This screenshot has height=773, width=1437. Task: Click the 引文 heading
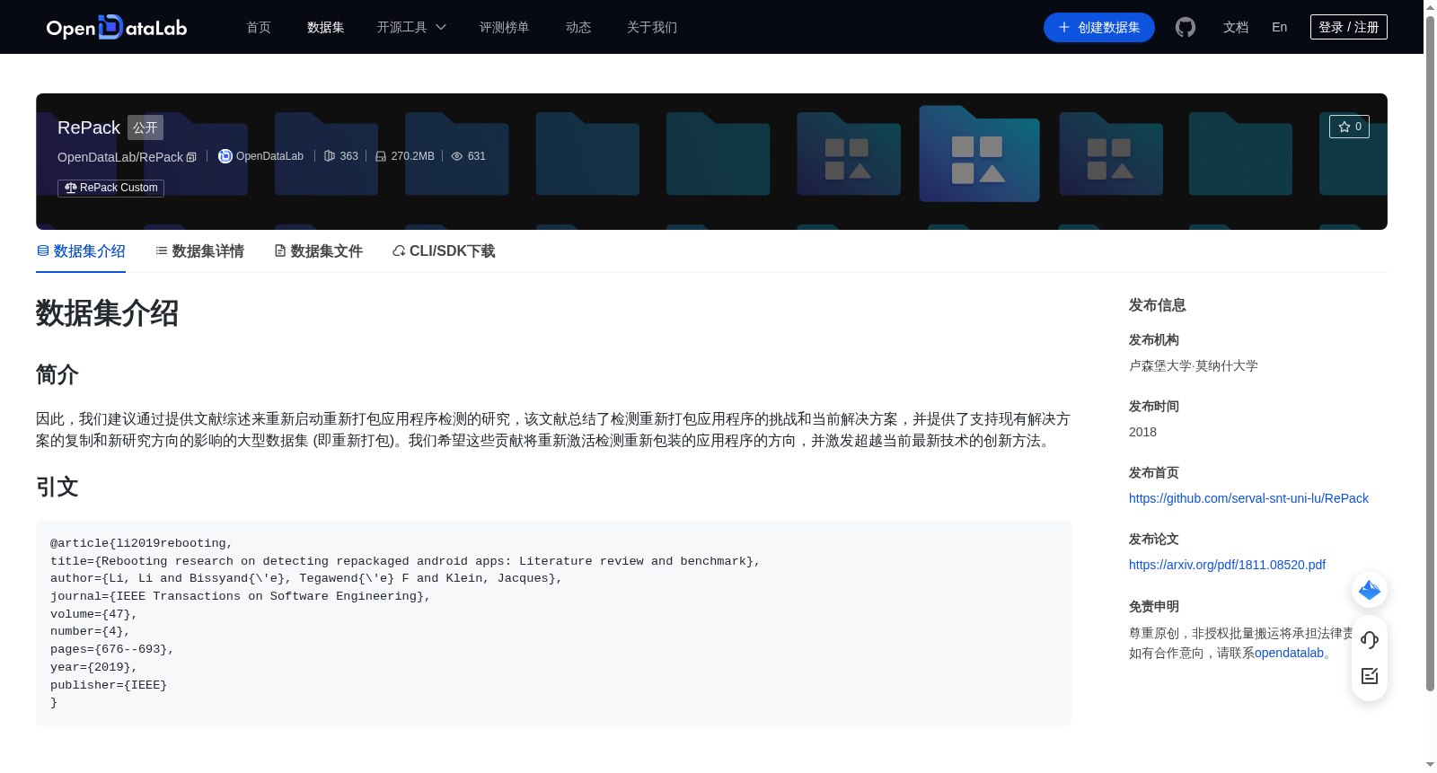coord(57,487)
